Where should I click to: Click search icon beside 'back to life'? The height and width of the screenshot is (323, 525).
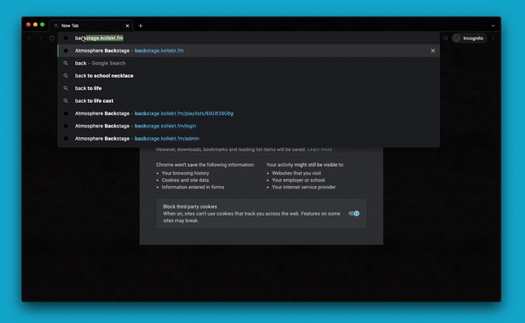66,88
